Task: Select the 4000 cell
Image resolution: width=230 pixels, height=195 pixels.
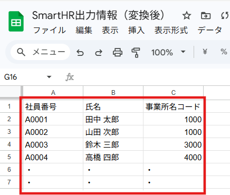Action: (174, 157)
